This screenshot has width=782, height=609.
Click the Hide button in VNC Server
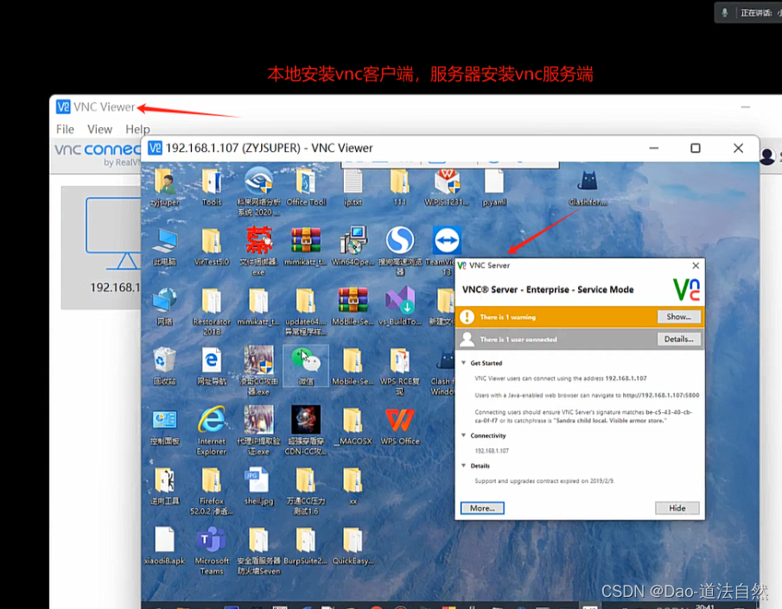click(677, 508)
